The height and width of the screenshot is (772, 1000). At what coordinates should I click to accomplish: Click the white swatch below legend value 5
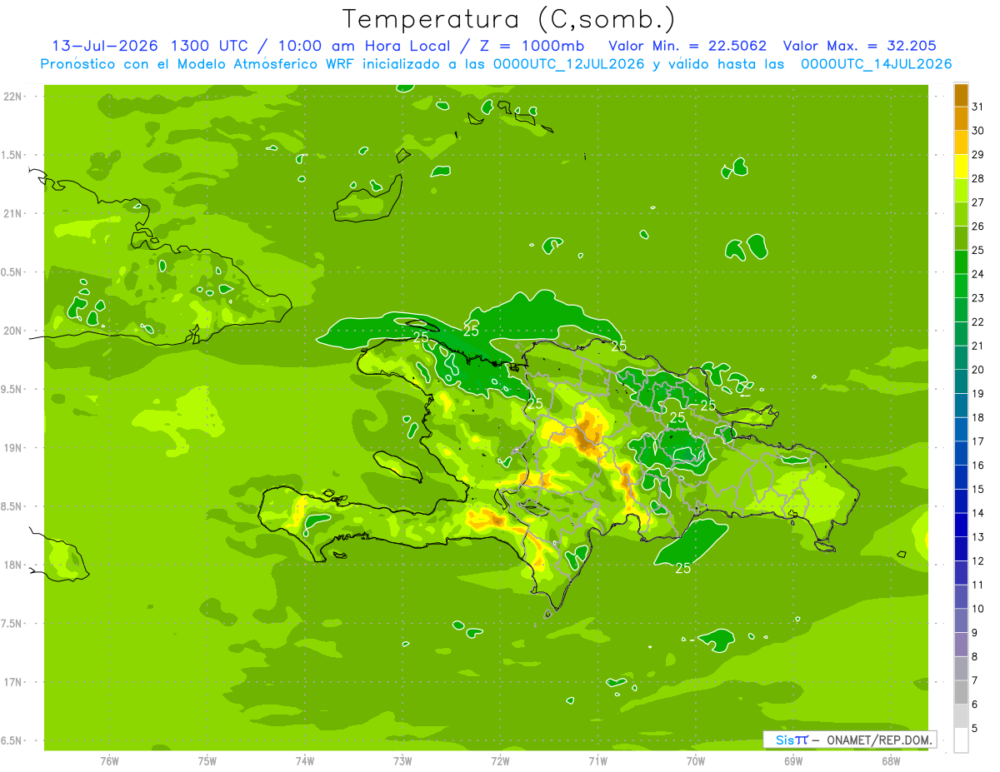(961, 740)
